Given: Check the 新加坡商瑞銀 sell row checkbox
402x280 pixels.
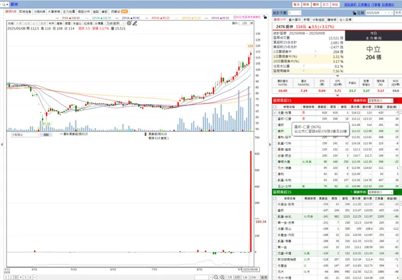Looking at the screenshot, I should coord(274,259).
